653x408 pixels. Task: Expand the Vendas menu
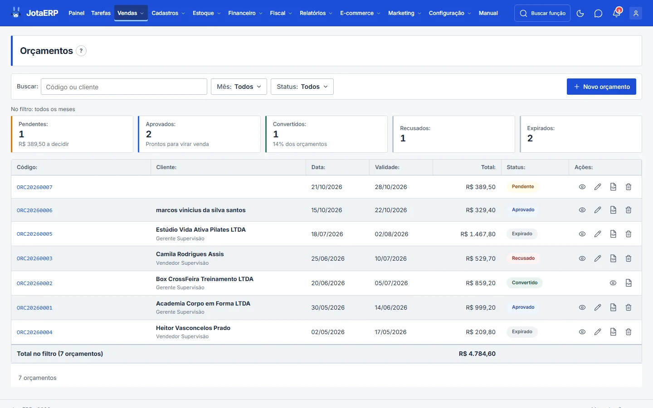(131, 13)
